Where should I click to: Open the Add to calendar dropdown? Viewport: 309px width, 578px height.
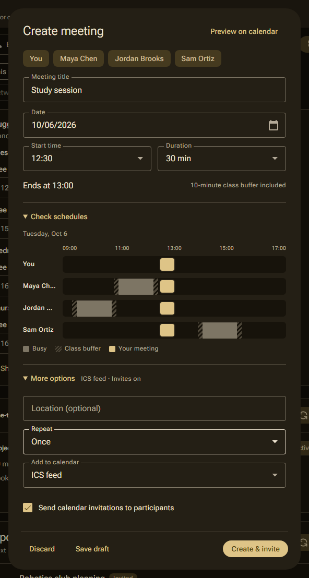[154, 475]
